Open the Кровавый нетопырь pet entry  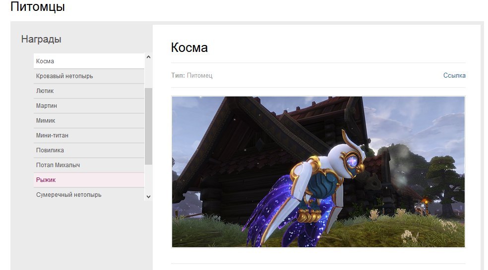(x=88, y=76)
